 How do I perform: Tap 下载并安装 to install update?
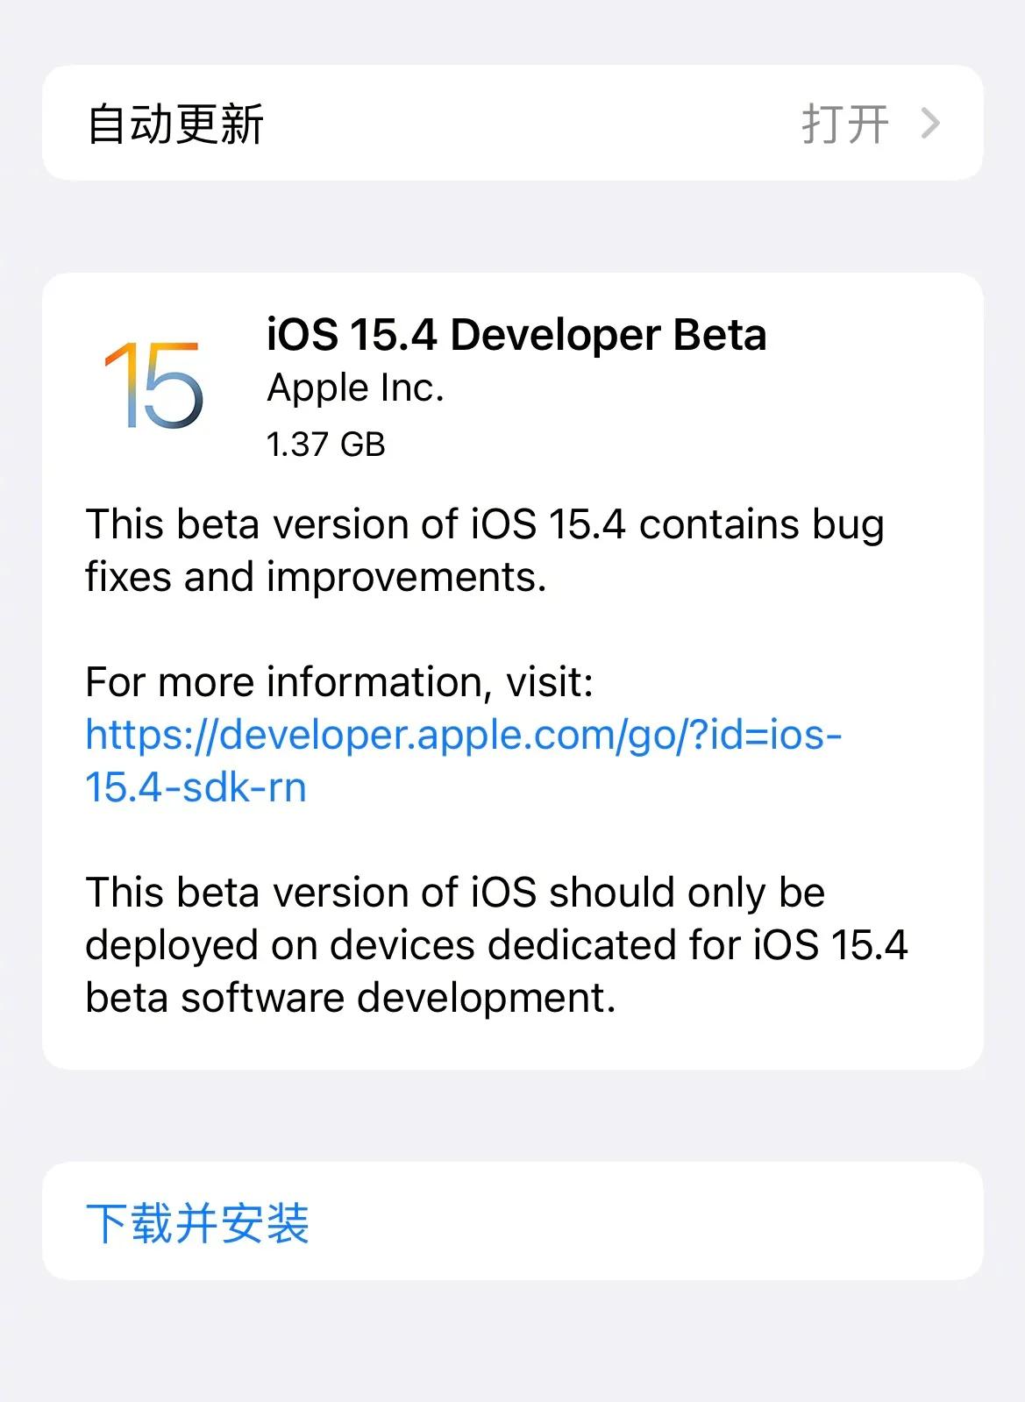(x=512, y=1221)
